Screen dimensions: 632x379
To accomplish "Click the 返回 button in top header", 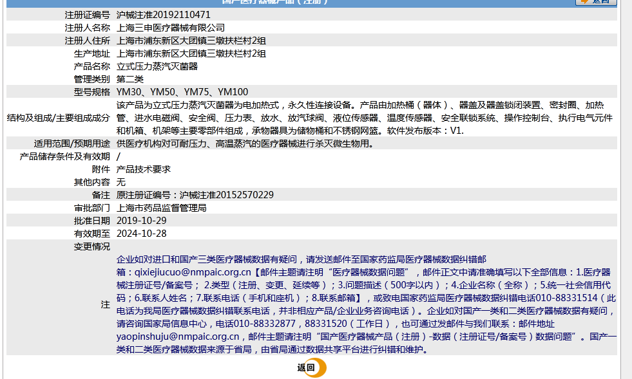I will coord(596,2).
